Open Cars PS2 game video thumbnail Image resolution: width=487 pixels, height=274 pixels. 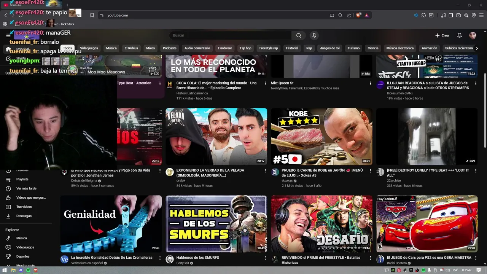(x=427, y=224)
